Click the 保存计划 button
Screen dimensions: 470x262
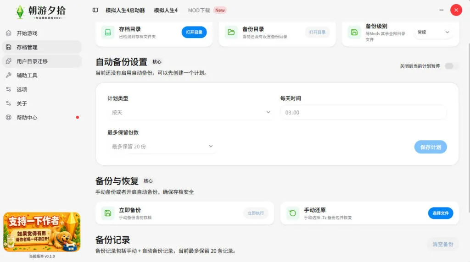click(x=431, y=147)
